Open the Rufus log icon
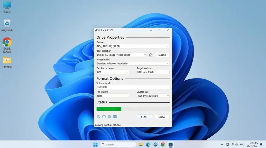266x148 pixels. tap(115, 117)
